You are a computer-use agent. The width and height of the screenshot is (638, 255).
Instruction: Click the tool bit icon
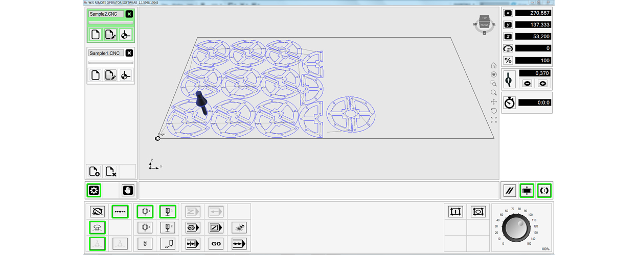pos(145,244)
